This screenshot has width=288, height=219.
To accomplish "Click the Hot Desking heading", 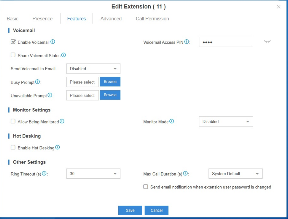I will tap(27, 136).
